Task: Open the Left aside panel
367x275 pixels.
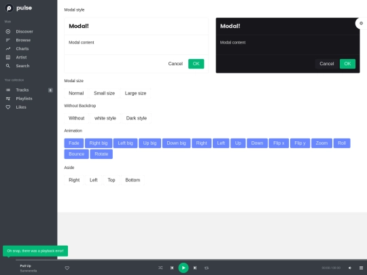Action: (94, 180)
